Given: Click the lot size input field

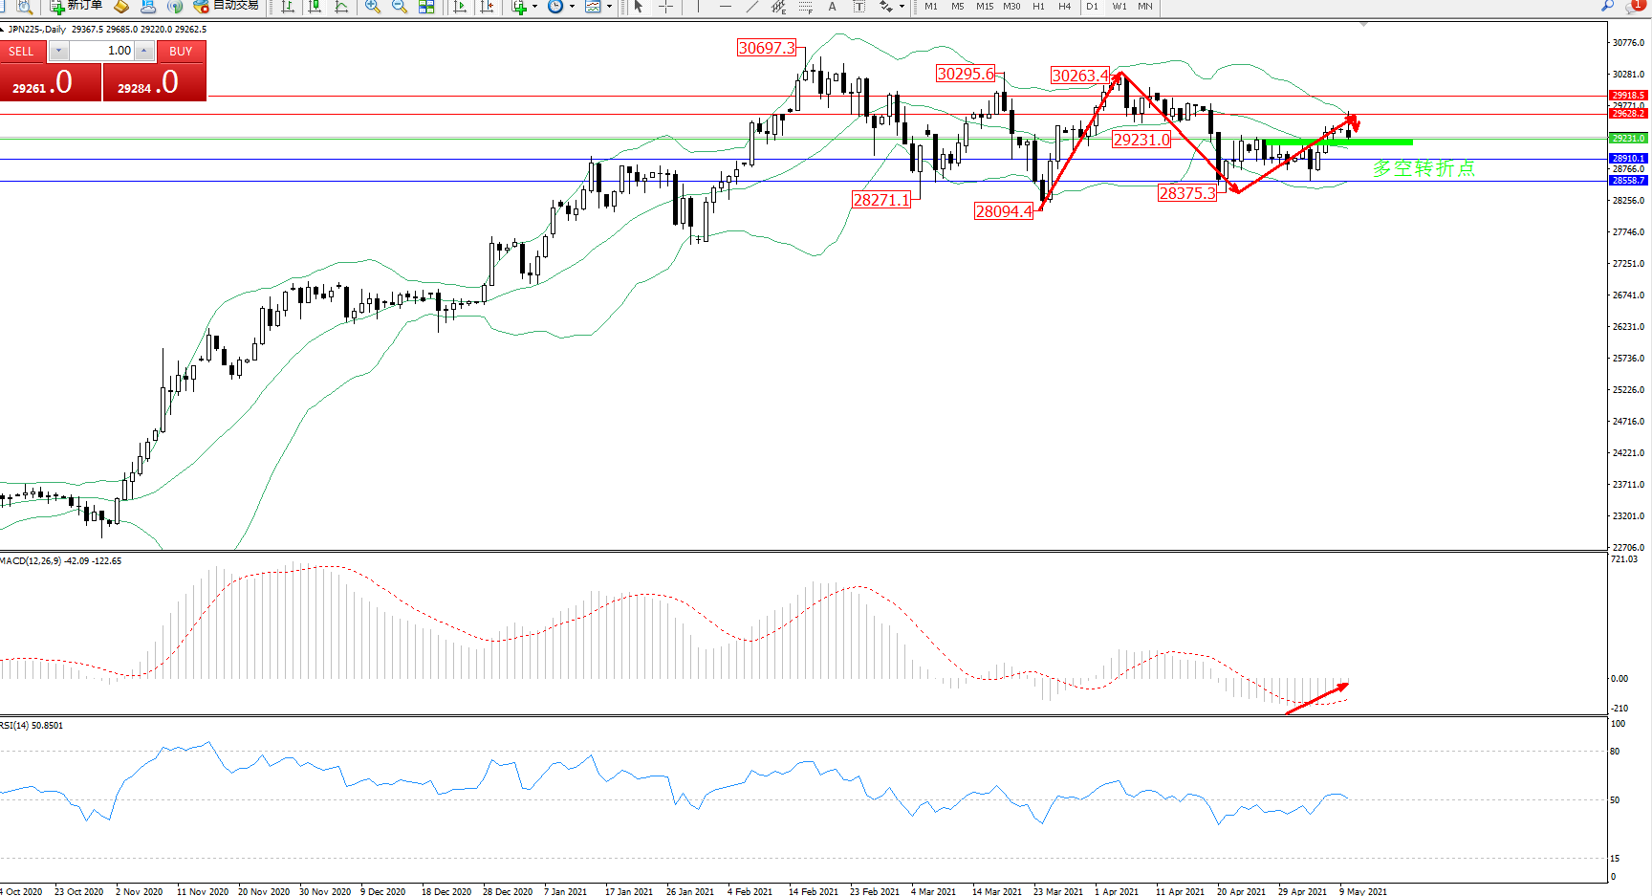Looking at the screenshot, I should [x=102, y=51].
